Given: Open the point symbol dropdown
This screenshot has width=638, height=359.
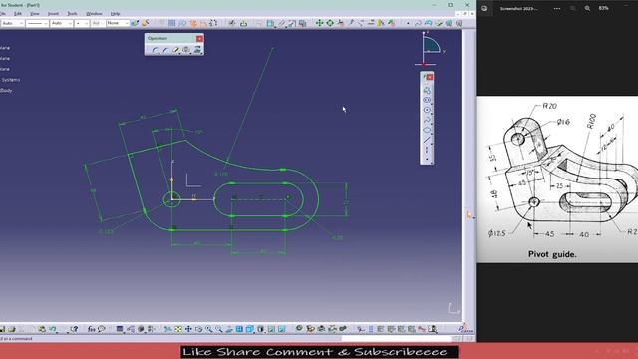Looking at the screenshot, I should tap(82, 23).
